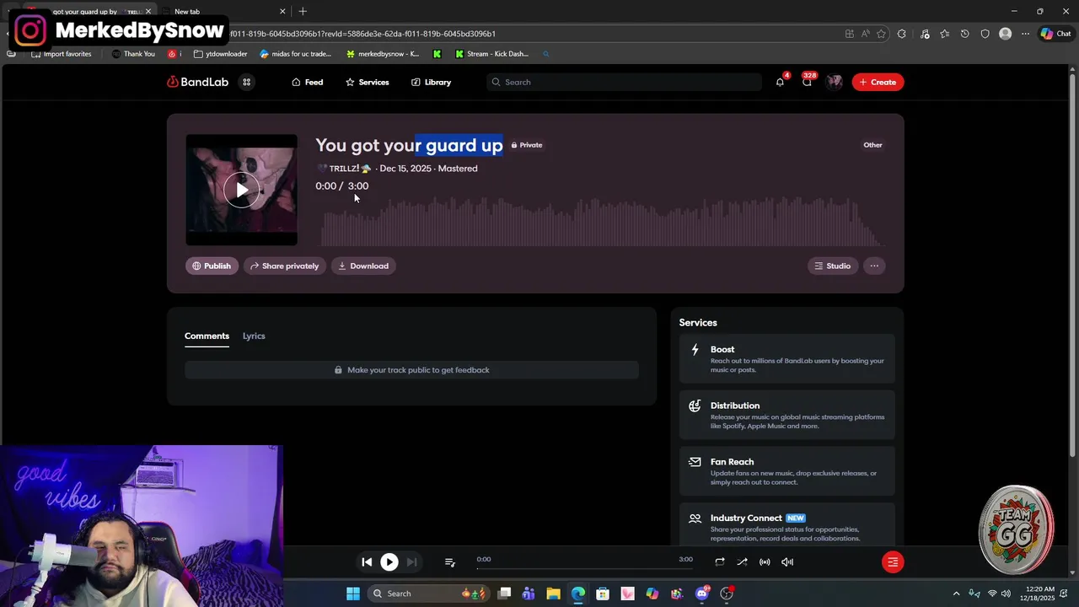Open Discord from the taskbar
This screenshot has width=1079, height=607.
pos(701,594)
